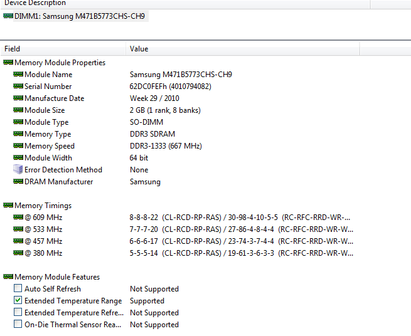The image size is (411, 336).
Task: Click the Module Width row icon
Action: point(18,157)
